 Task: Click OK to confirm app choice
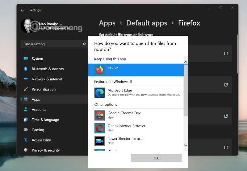(x=156, y=158)
